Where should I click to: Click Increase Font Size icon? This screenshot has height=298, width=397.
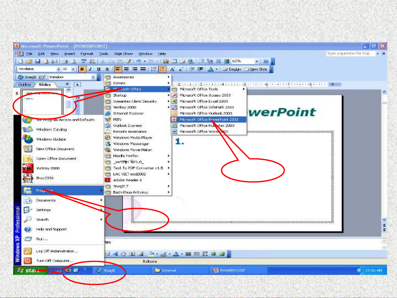[172, 69]
